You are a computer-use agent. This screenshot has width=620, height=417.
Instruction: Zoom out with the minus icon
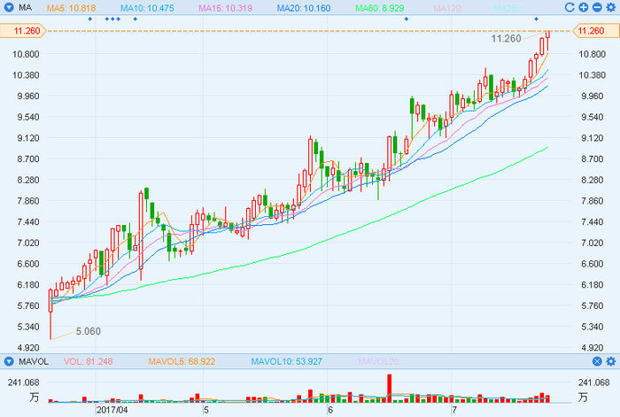pyautogui.click(x=597, y=7)
